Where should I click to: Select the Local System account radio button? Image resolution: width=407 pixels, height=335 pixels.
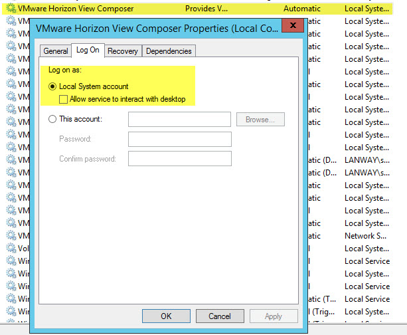point(53,86)
